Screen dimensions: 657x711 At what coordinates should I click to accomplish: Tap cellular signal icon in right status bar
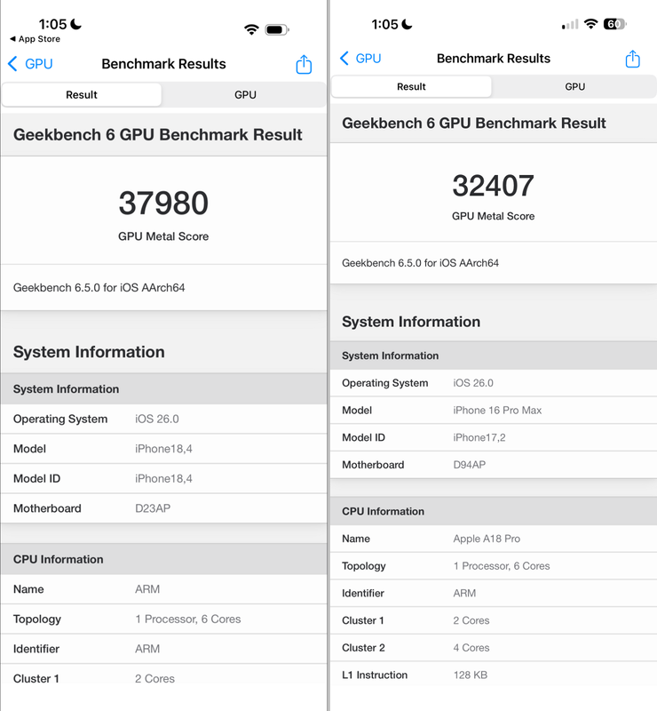tap(570, 25)
